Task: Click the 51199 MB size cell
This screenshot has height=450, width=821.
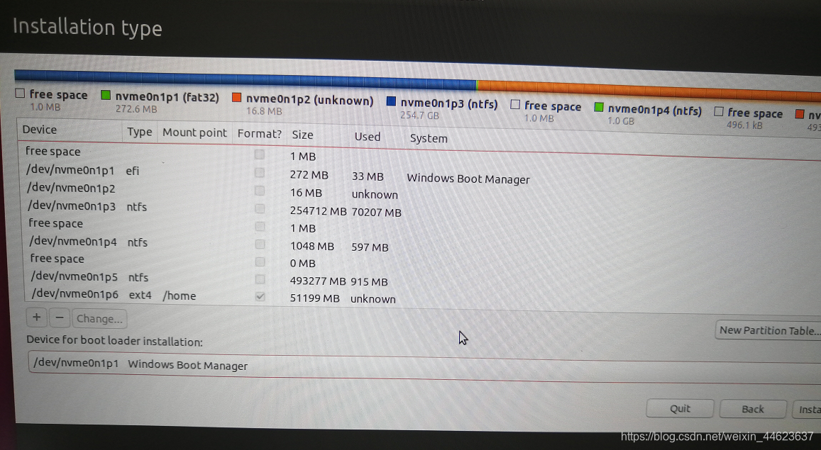Action: 314,298
